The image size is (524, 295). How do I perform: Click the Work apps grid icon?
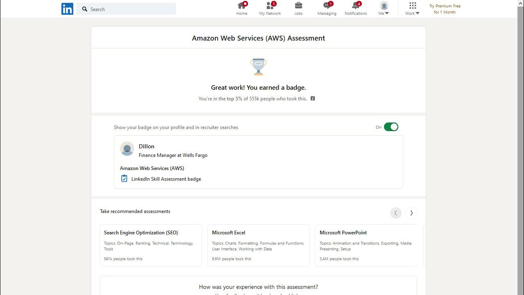(413, 5)
